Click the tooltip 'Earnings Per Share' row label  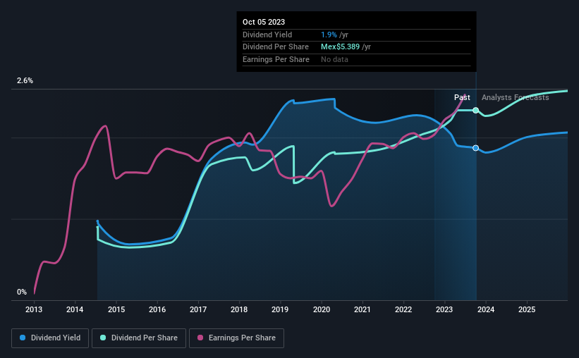(x=276, y=59)
